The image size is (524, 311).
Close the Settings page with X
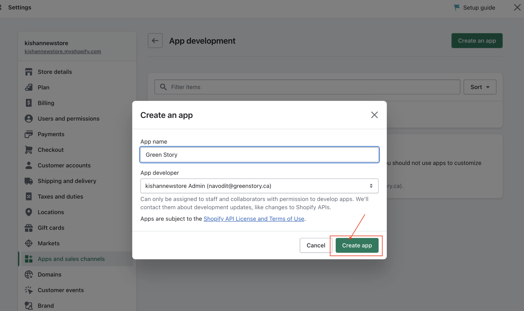[x=517, y=7]
